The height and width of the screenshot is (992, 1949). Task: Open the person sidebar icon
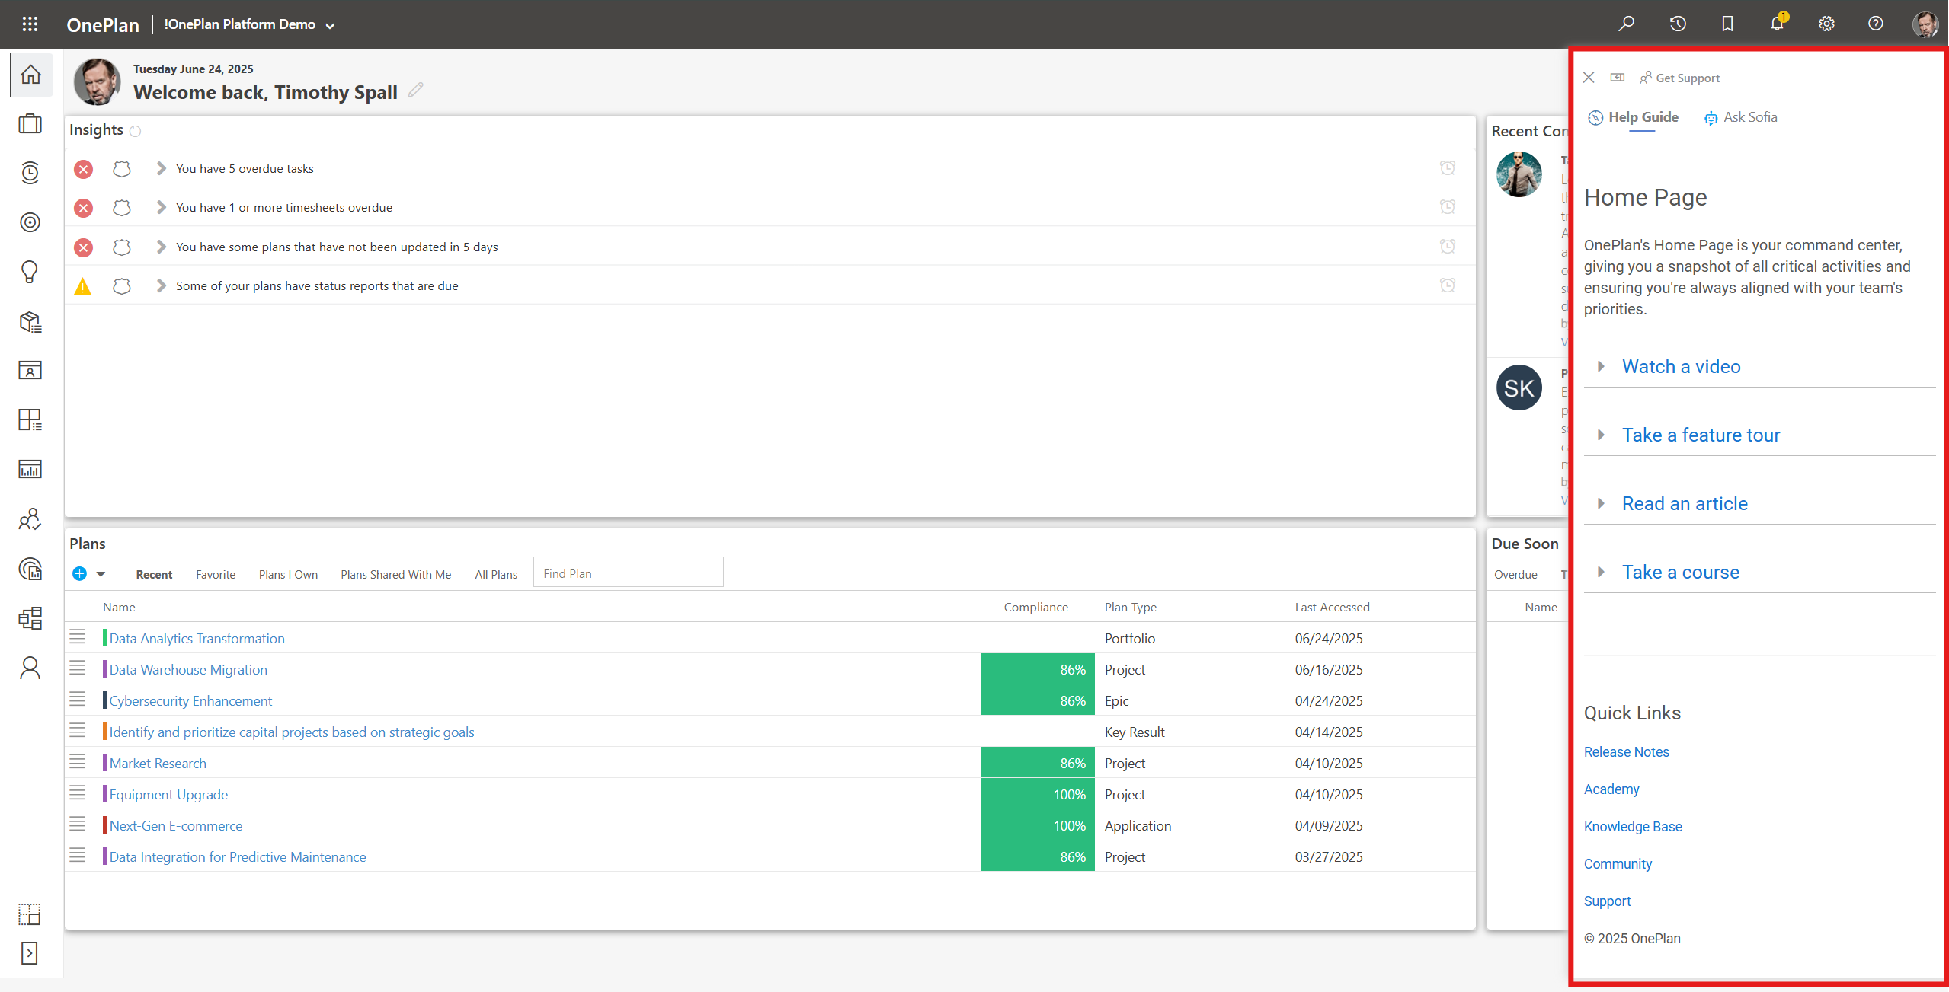tap(30, 668)
